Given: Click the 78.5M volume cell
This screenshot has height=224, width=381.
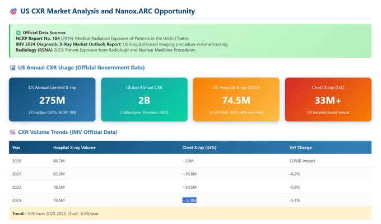Looking at the screenshot, I should (59, 187).
